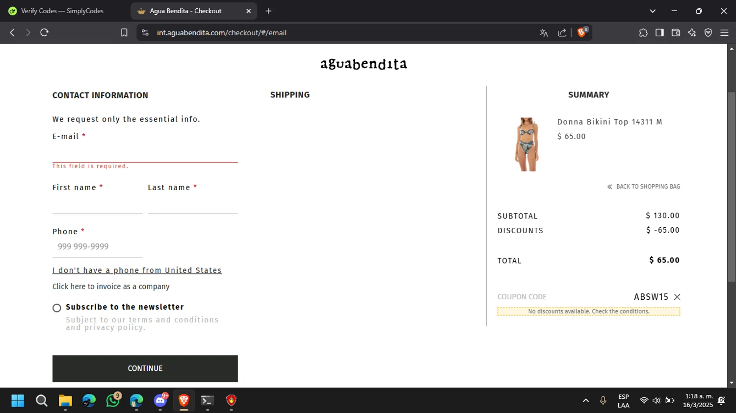This screenshot has width=736, height=413.
Task: Open WhatsApp from taskbar
Action: pyautogui.click(x=113, y=401)
